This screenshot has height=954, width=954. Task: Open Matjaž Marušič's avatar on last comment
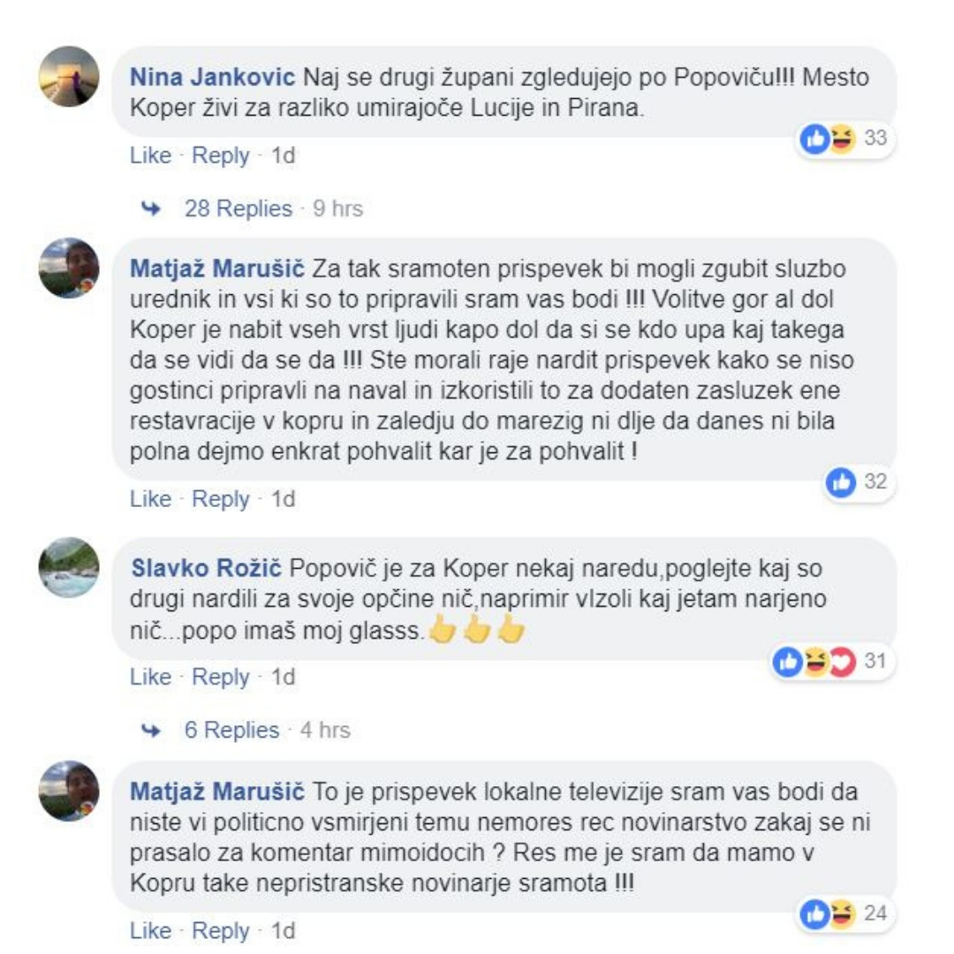(69, 791)
